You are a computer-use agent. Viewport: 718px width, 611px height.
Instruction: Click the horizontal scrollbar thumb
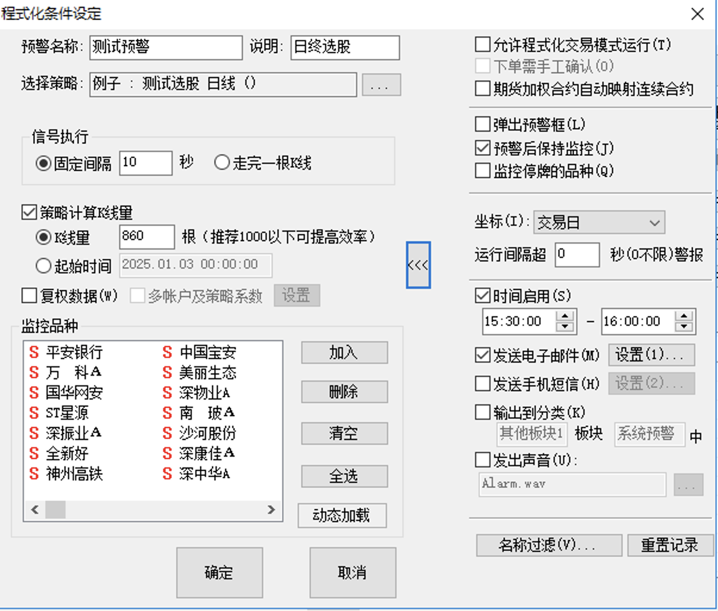pyautogui.click(x=55, y=510)
